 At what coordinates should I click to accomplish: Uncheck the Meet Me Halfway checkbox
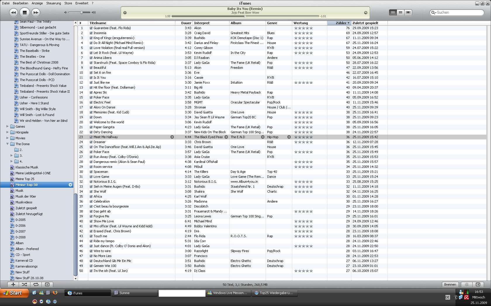[x=91, y=137]
